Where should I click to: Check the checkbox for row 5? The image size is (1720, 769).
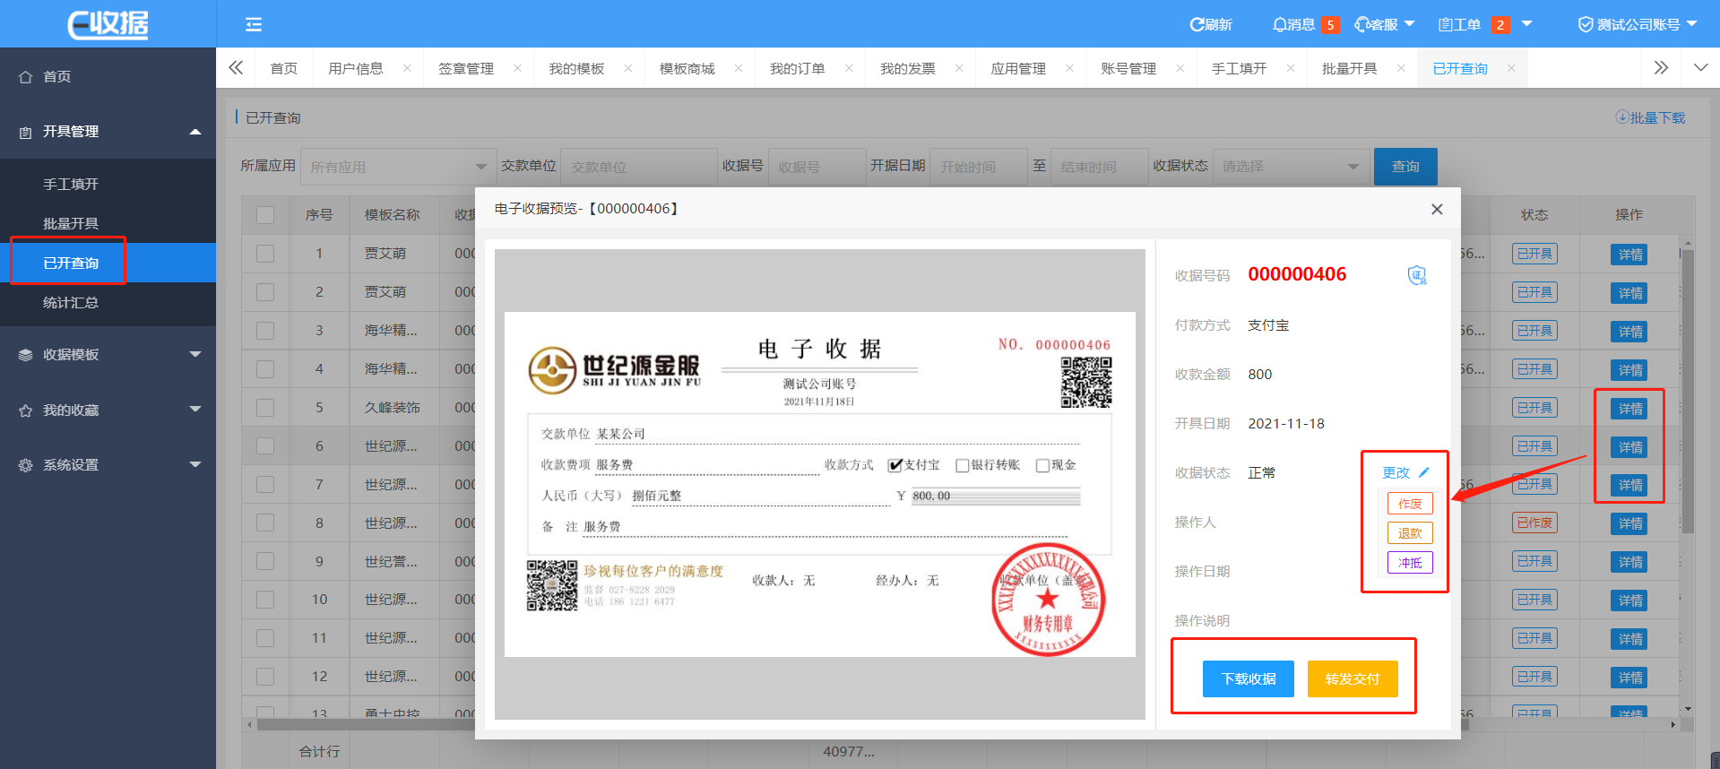pyautogui.click(x=265, y=408)
